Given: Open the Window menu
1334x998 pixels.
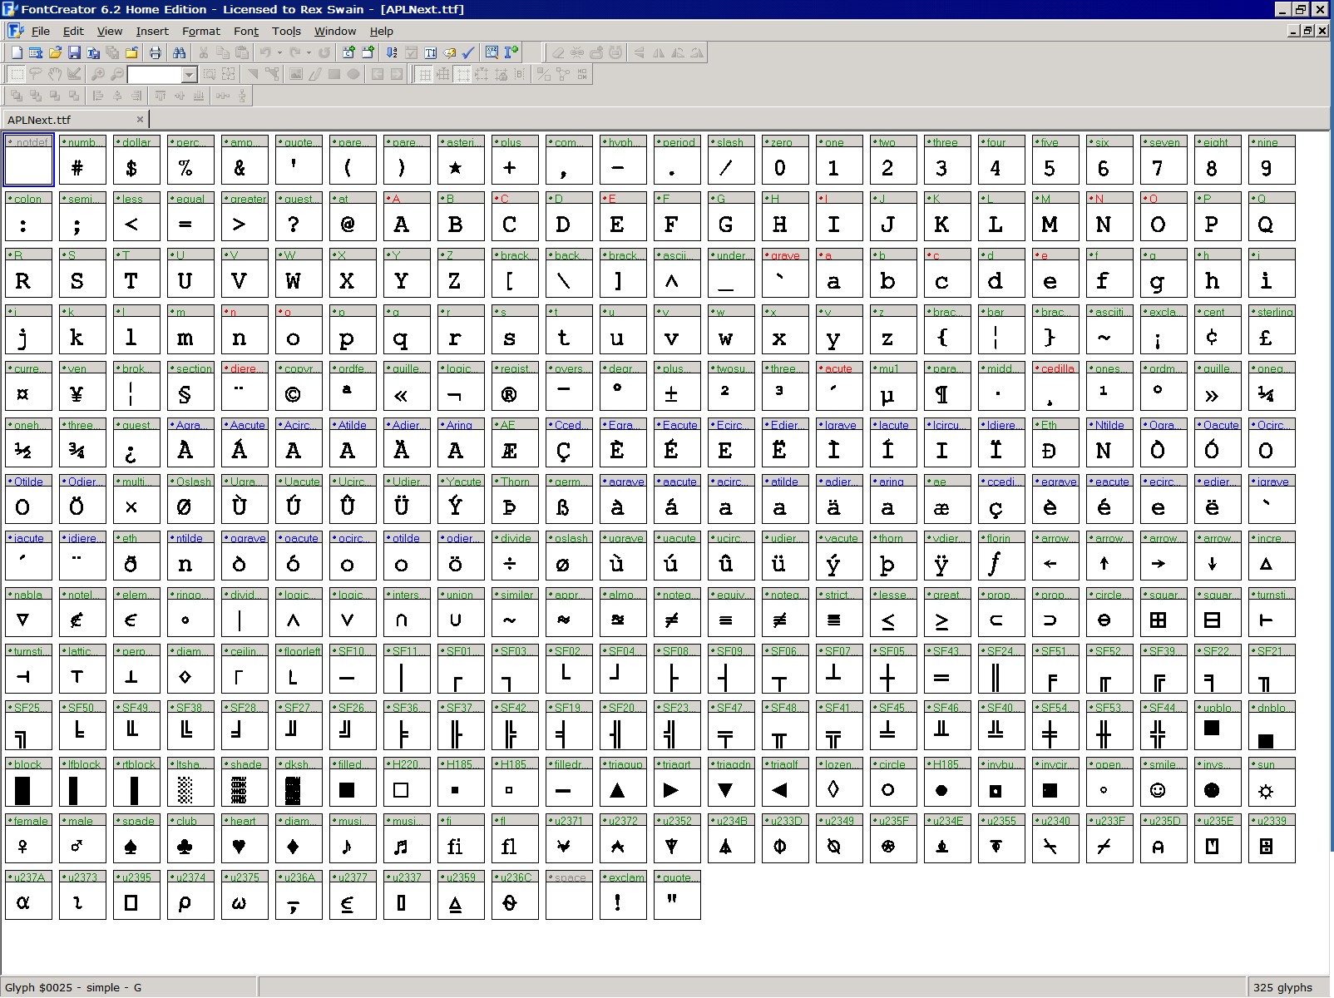Looking at the screenshot, I should [x=335, y=31].
